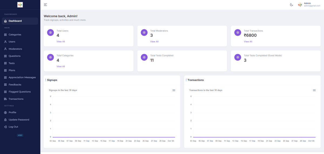
Task: Click the Update Password lock icon
Action: [x=5, y=120]
